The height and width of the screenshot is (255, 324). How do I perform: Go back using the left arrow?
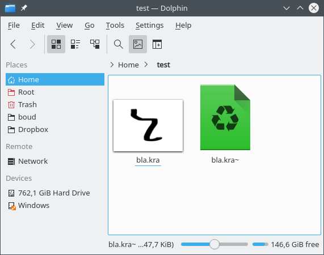13,44
